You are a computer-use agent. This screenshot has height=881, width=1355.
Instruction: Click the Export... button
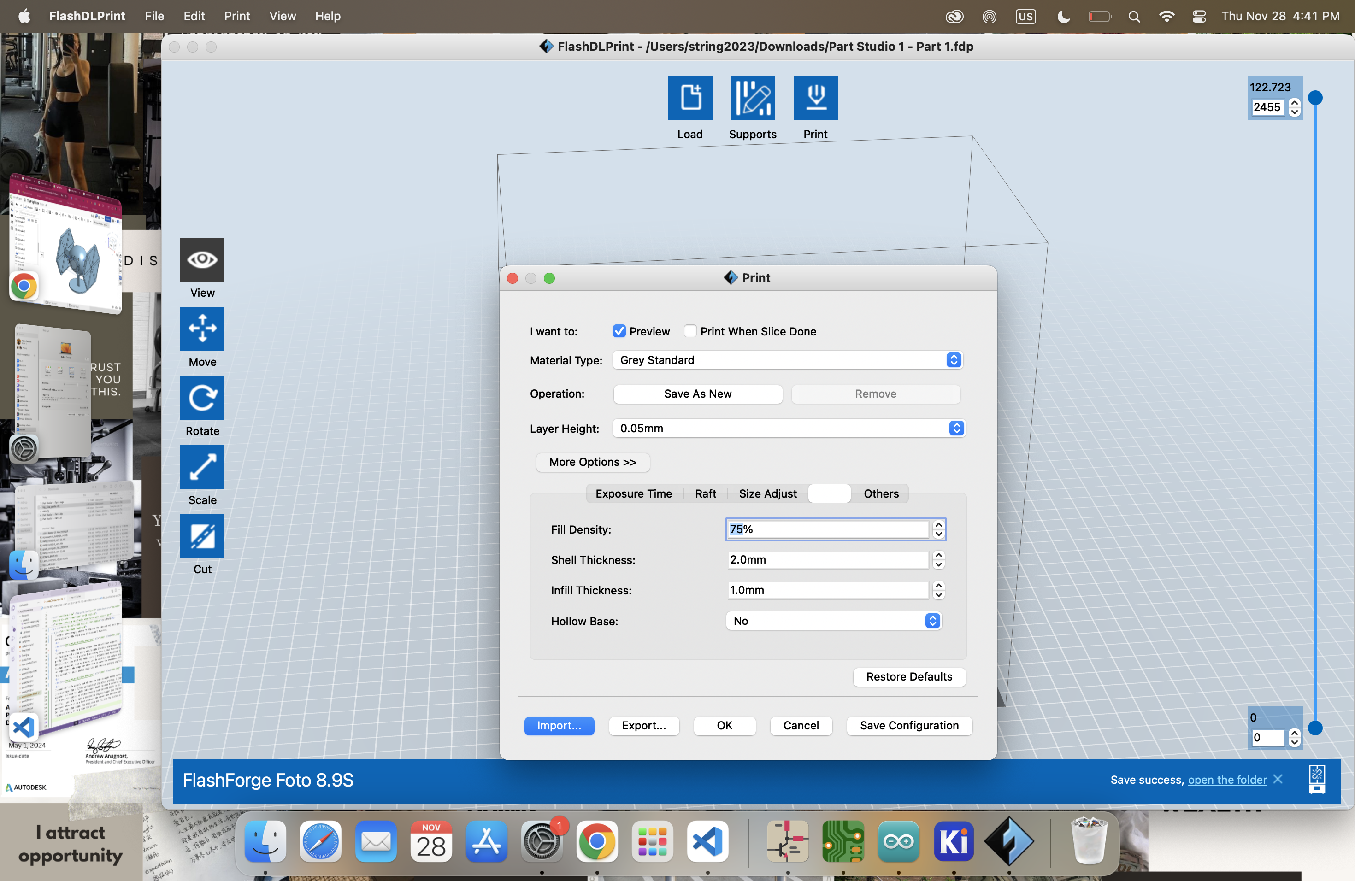643,726
